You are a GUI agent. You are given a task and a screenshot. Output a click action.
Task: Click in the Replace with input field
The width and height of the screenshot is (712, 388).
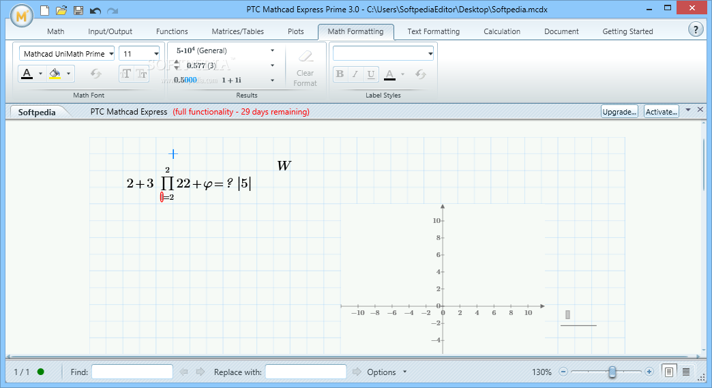tap(306, 372)
